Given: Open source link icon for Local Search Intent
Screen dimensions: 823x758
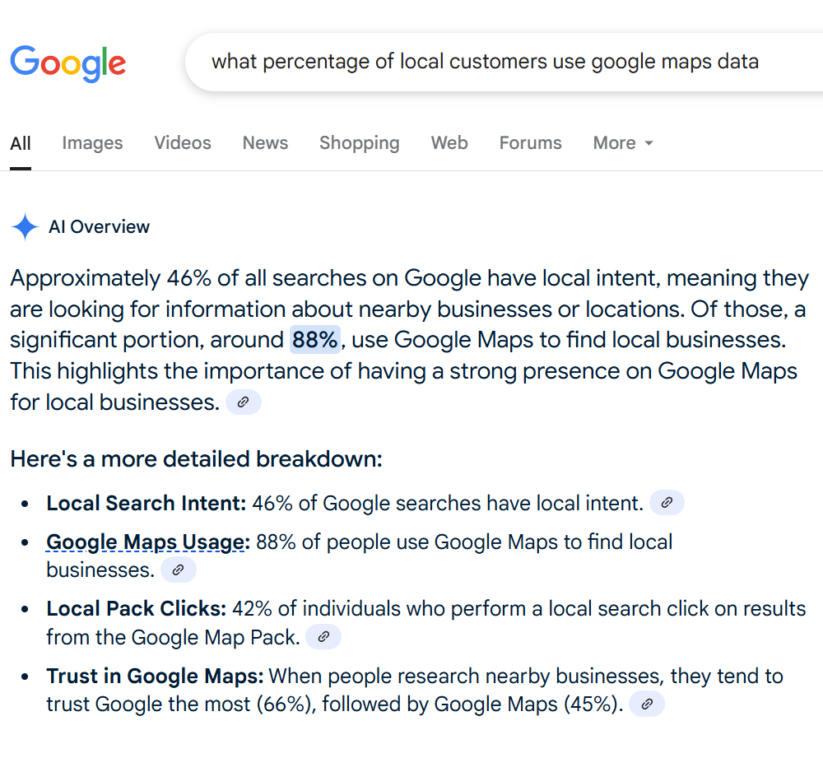Looking at the screenshot, I should click(667, 502).
